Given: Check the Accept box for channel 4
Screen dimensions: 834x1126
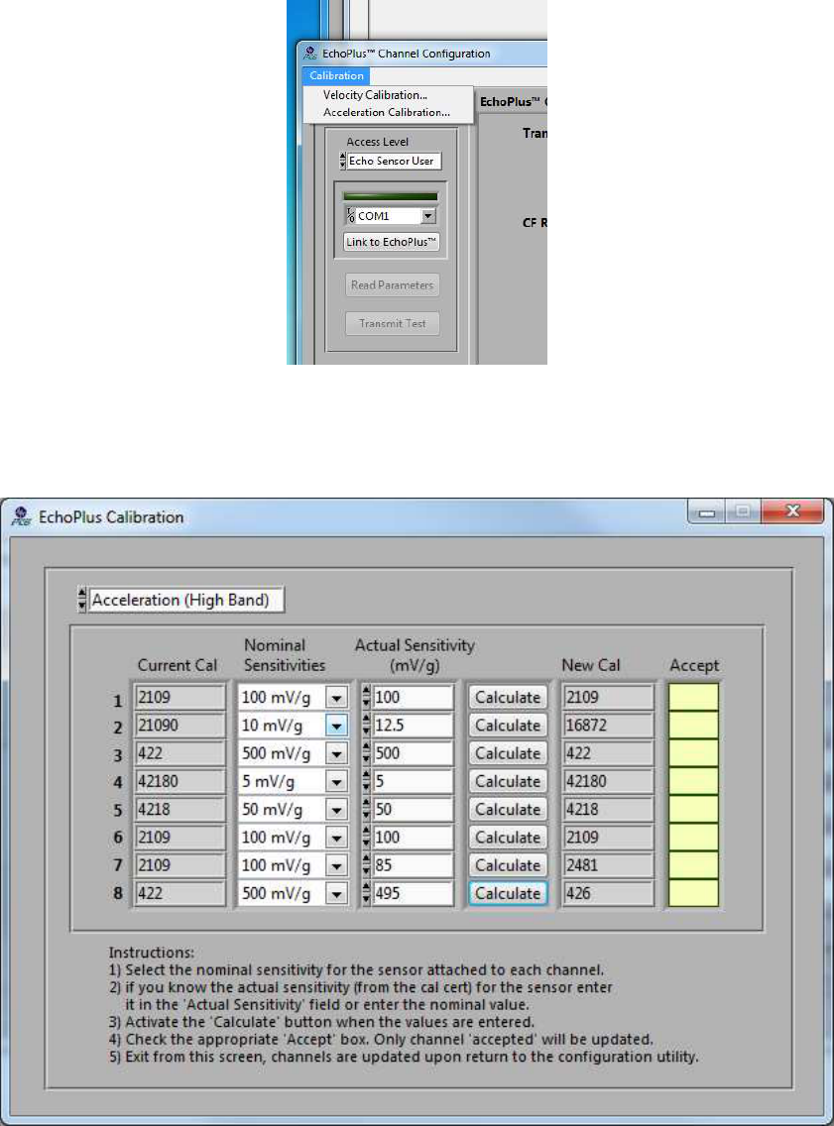Looking at the screenshot, I should pyautogui.click(x=693, y=781).
